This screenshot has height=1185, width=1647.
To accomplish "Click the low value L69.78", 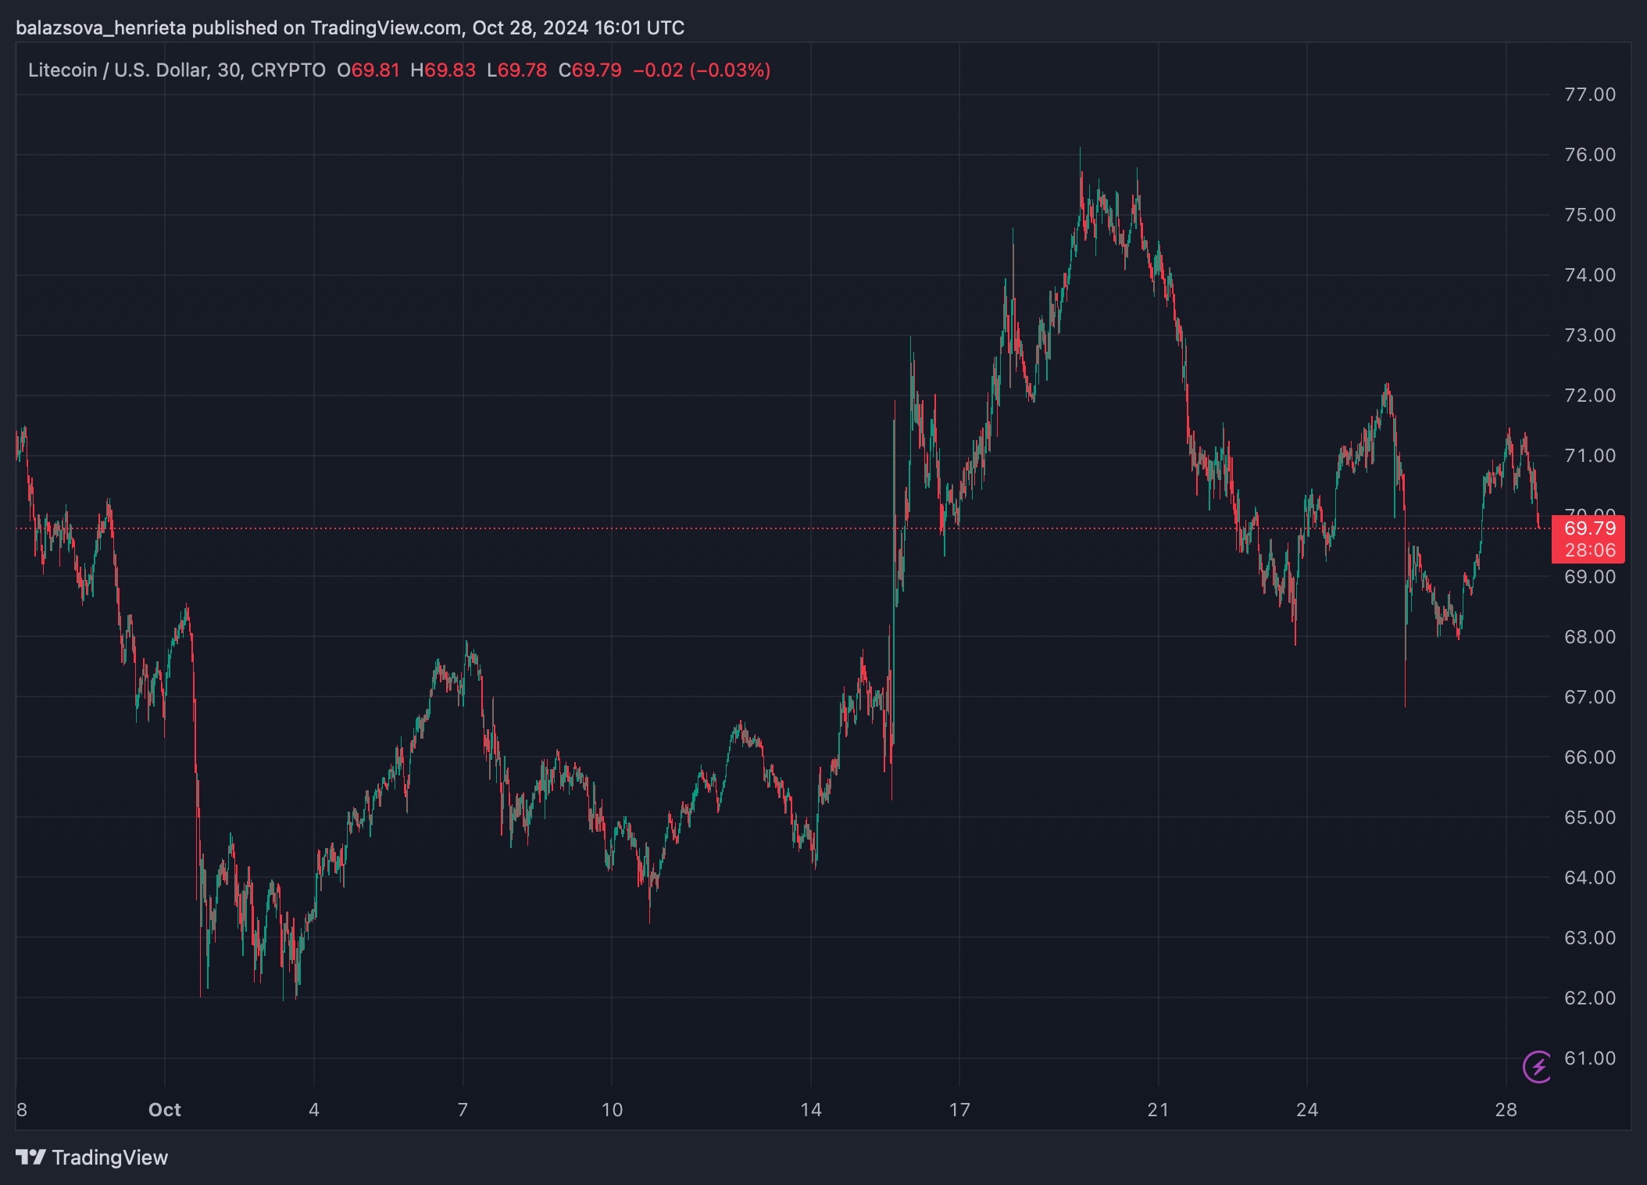I will pyautogui.click(x=516, y=70).
